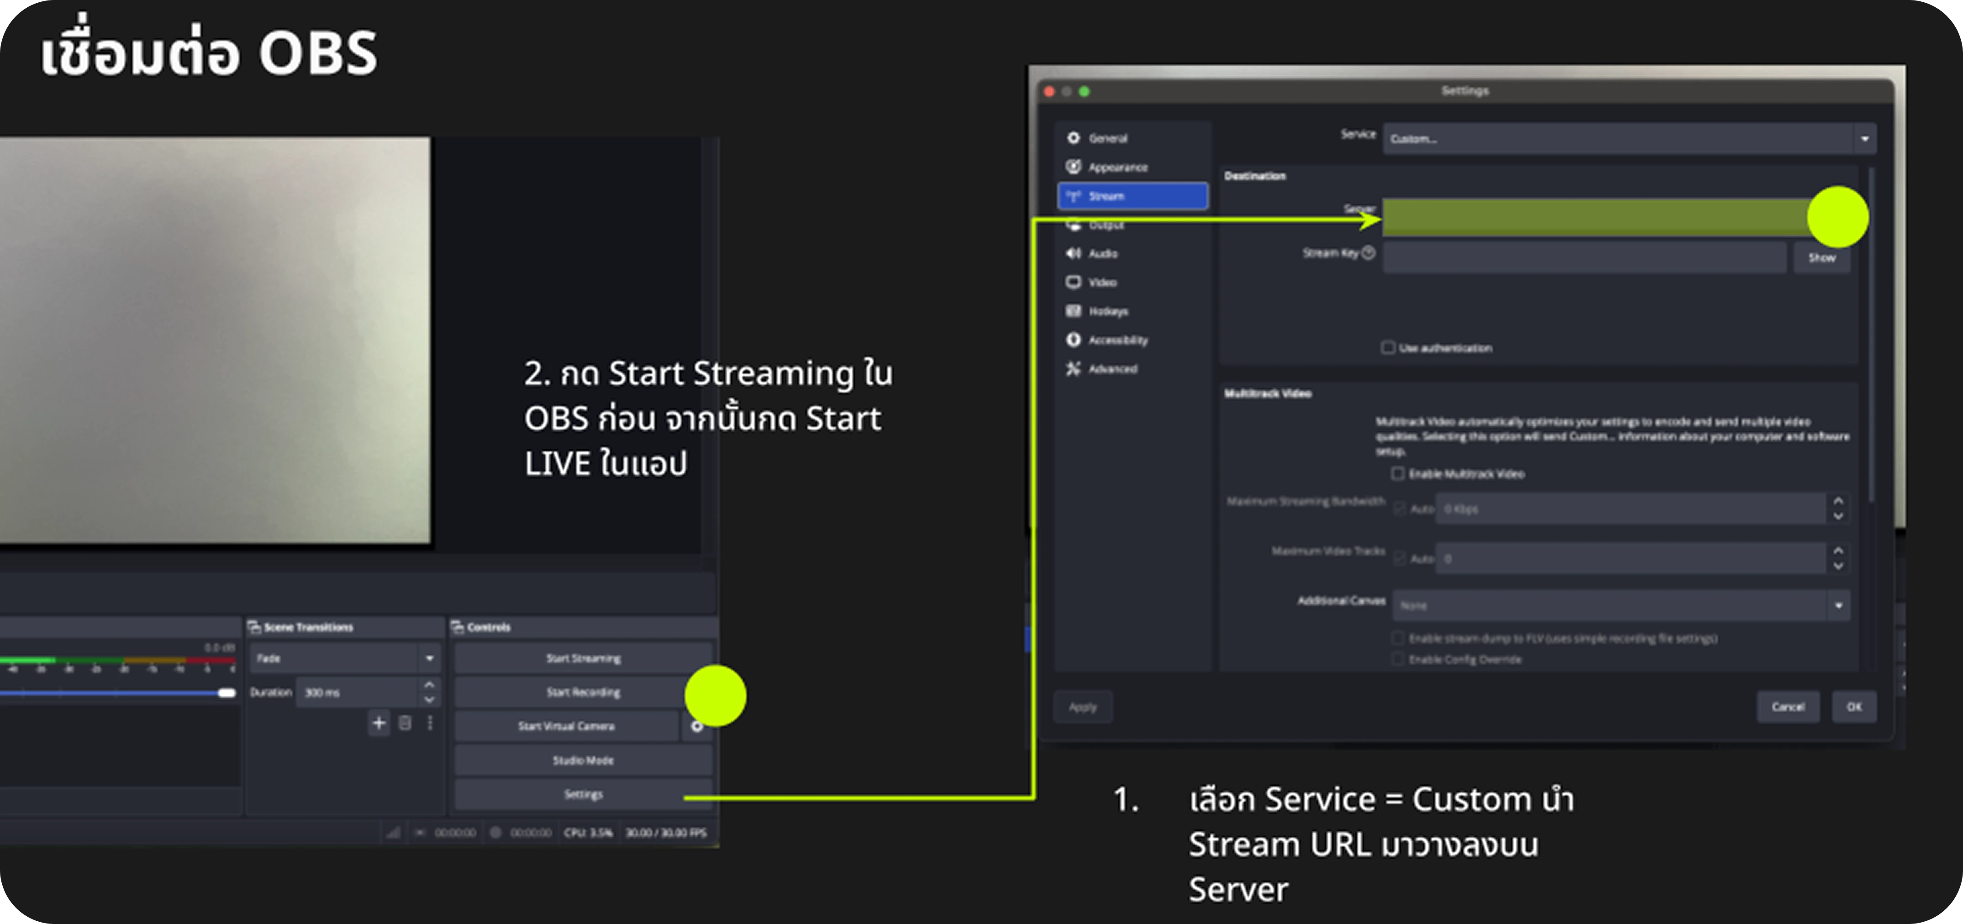Click the Destination section heading

1254,176
